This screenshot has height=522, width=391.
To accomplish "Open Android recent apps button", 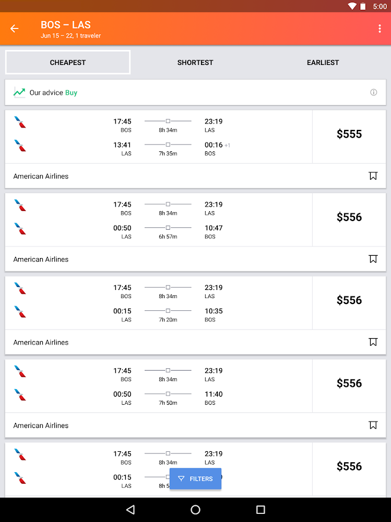I will 261,510.
